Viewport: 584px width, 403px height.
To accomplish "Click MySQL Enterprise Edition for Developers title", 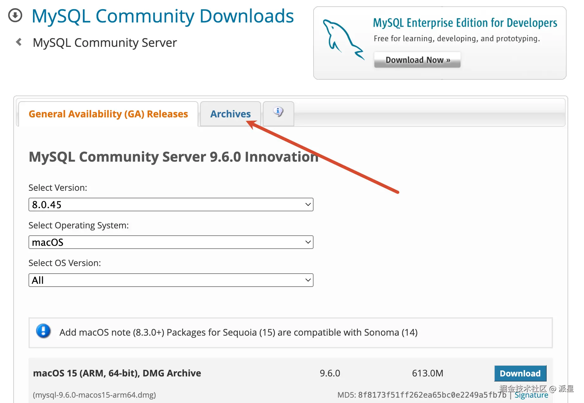I will pos(465,23).
